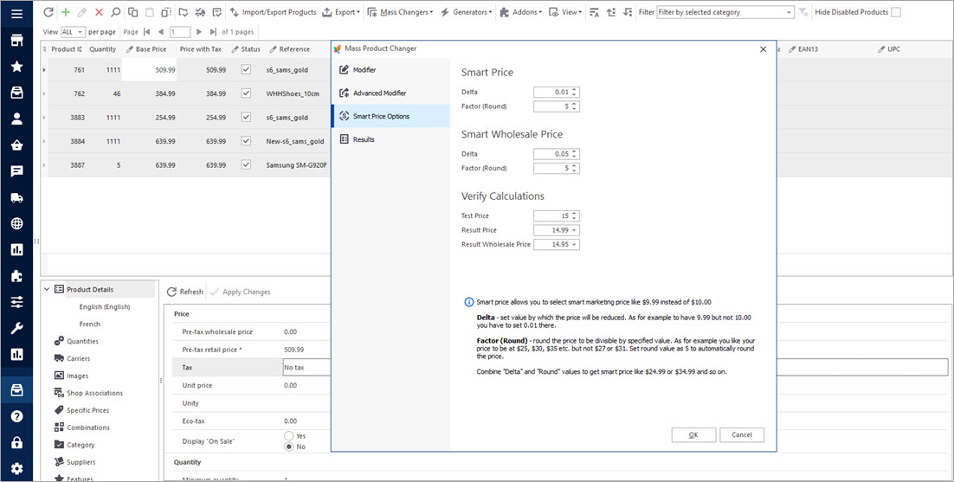
Task: Click the copy product icon in the toolbar
Action: click(x=132, y=11)
